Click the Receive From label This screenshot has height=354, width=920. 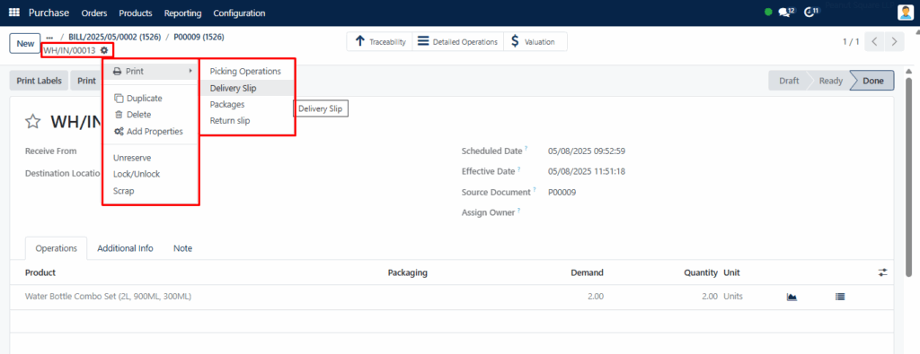point(51,151)
